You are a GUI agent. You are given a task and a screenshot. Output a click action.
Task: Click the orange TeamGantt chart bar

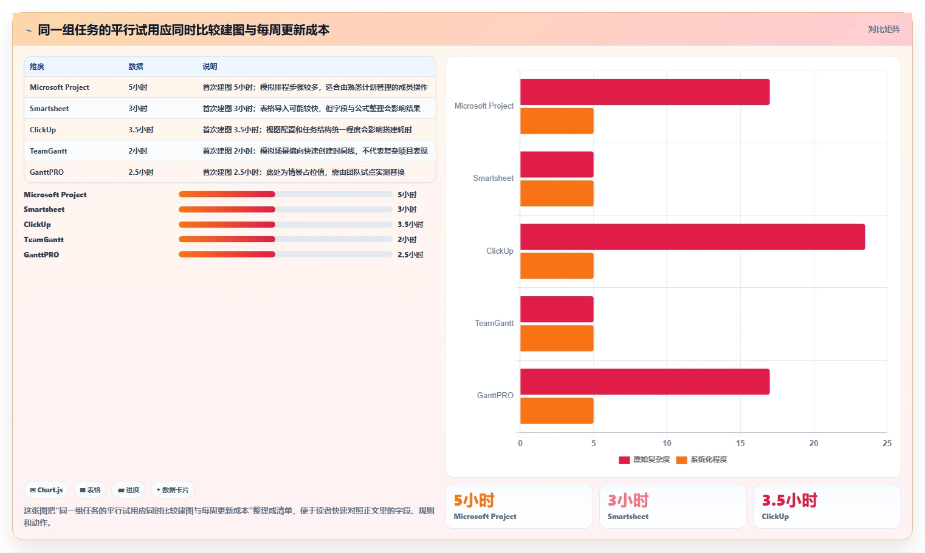(557, 338)
